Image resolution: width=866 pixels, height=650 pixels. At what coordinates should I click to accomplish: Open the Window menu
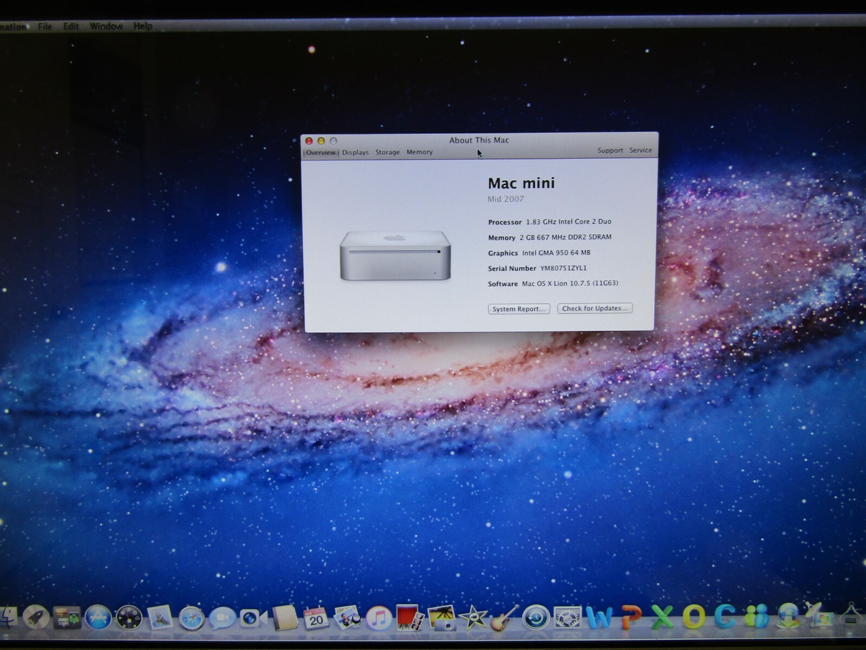(106, 26)
